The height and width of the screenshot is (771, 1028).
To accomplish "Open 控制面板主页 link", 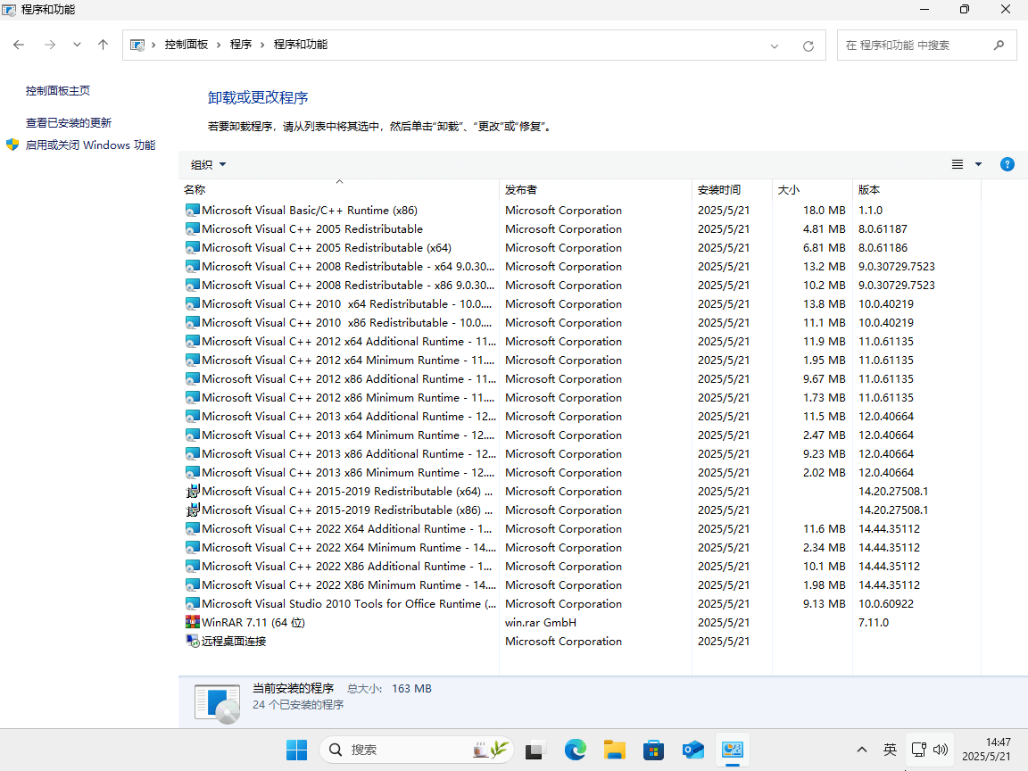I will (58, 90).
